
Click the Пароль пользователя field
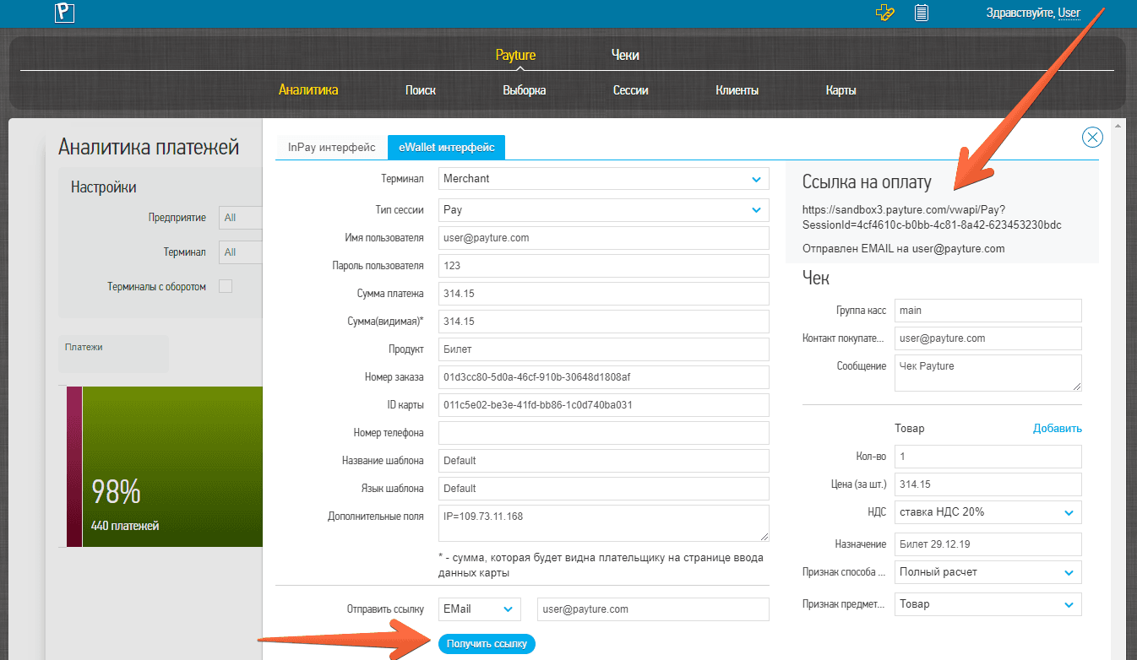pos(604,266)
